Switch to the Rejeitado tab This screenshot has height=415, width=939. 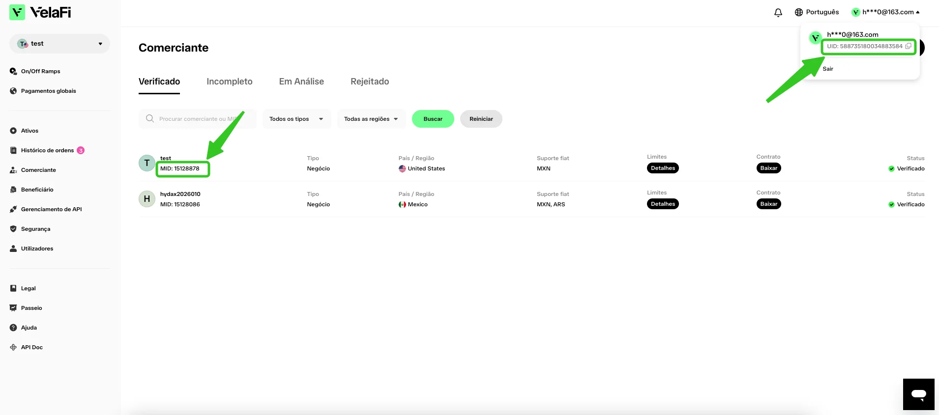[370, 82]
